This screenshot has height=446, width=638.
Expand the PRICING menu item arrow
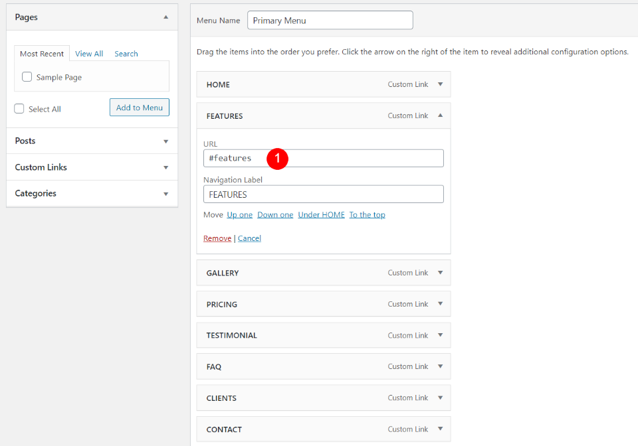coord(440,304)
